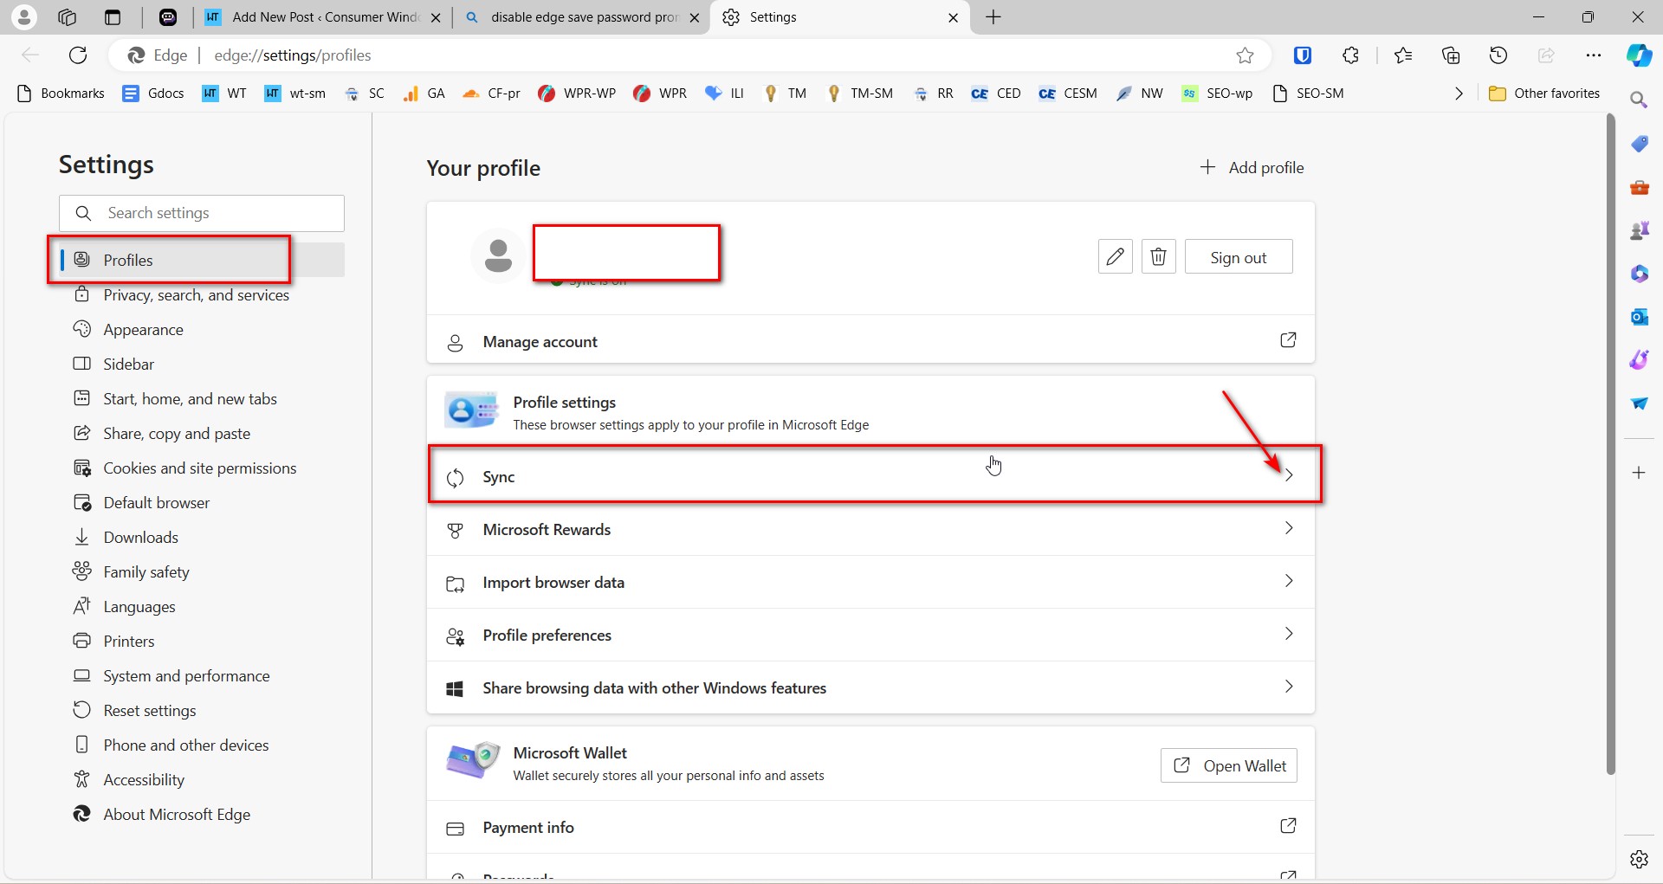
Task: Select Profiles in settings menu
Action: tap(202, 260)
